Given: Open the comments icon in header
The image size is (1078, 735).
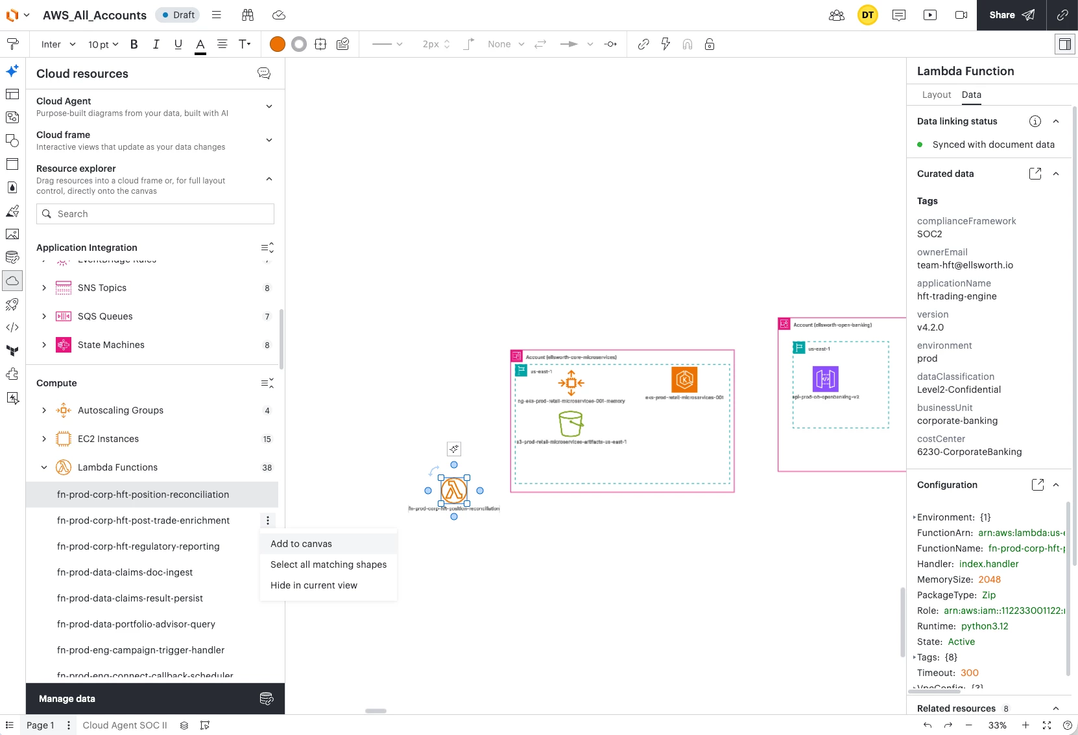Looking at the screenshot, I should point(899,15).
